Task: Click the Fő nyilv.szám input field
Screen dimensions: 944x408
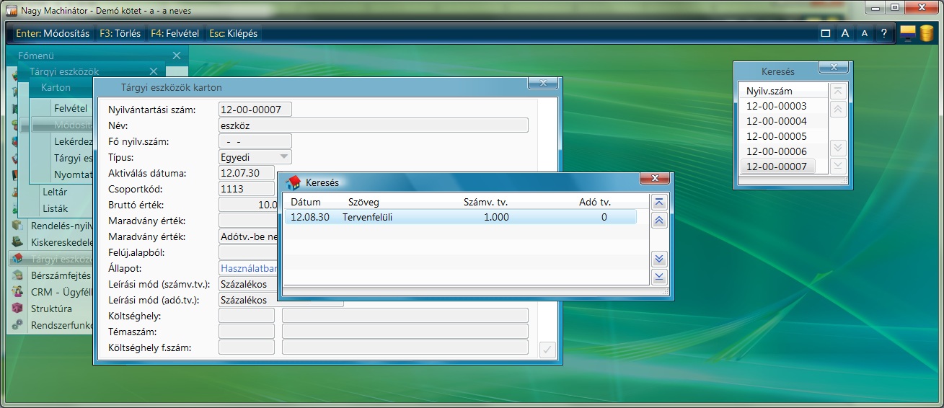Action: 255,141
